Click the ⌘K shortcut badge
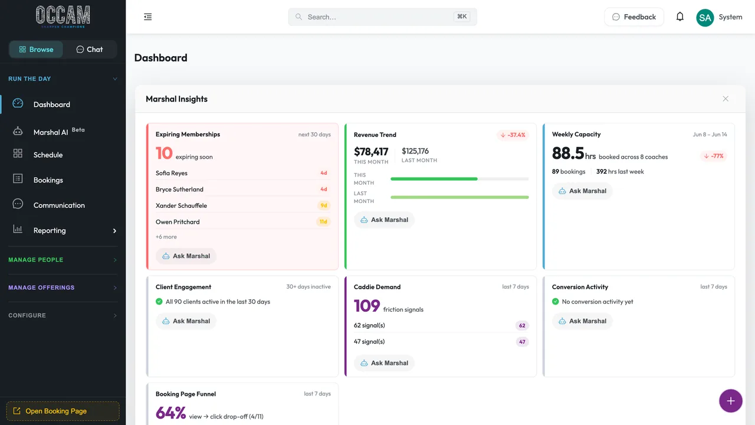The image size is (755, 425). click(462, 17)
